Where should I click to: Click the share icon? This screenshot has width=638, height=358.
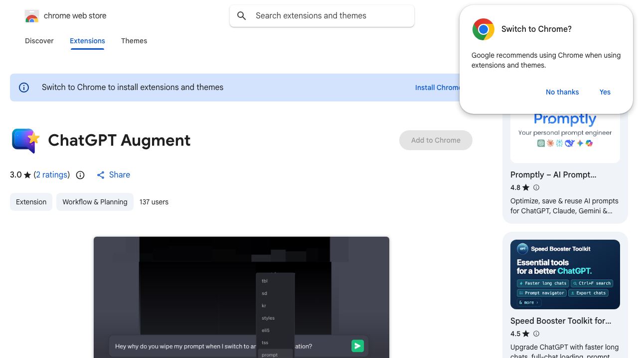[x=101, y=175]
